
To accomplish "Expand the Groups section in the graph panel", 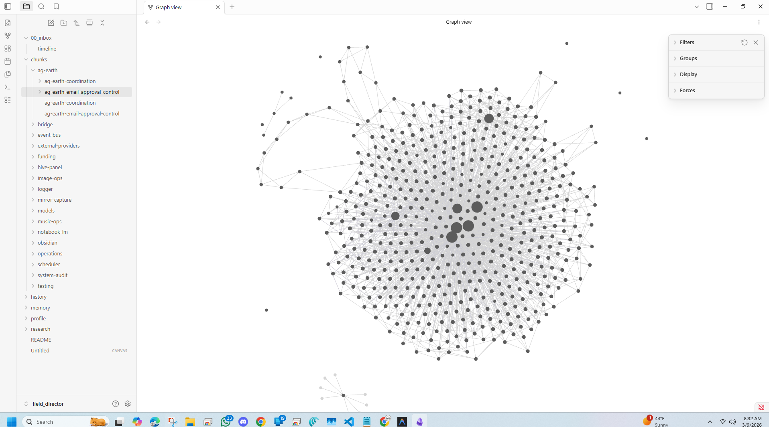I will [x=688, y=58].
